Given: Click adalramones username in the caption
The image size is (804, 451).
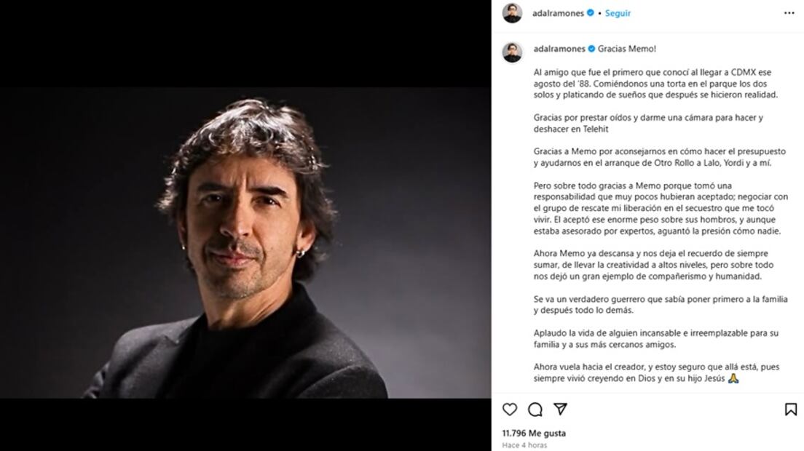Looking at the screenshot, I should pyautogui.click(x=559, y=49).
